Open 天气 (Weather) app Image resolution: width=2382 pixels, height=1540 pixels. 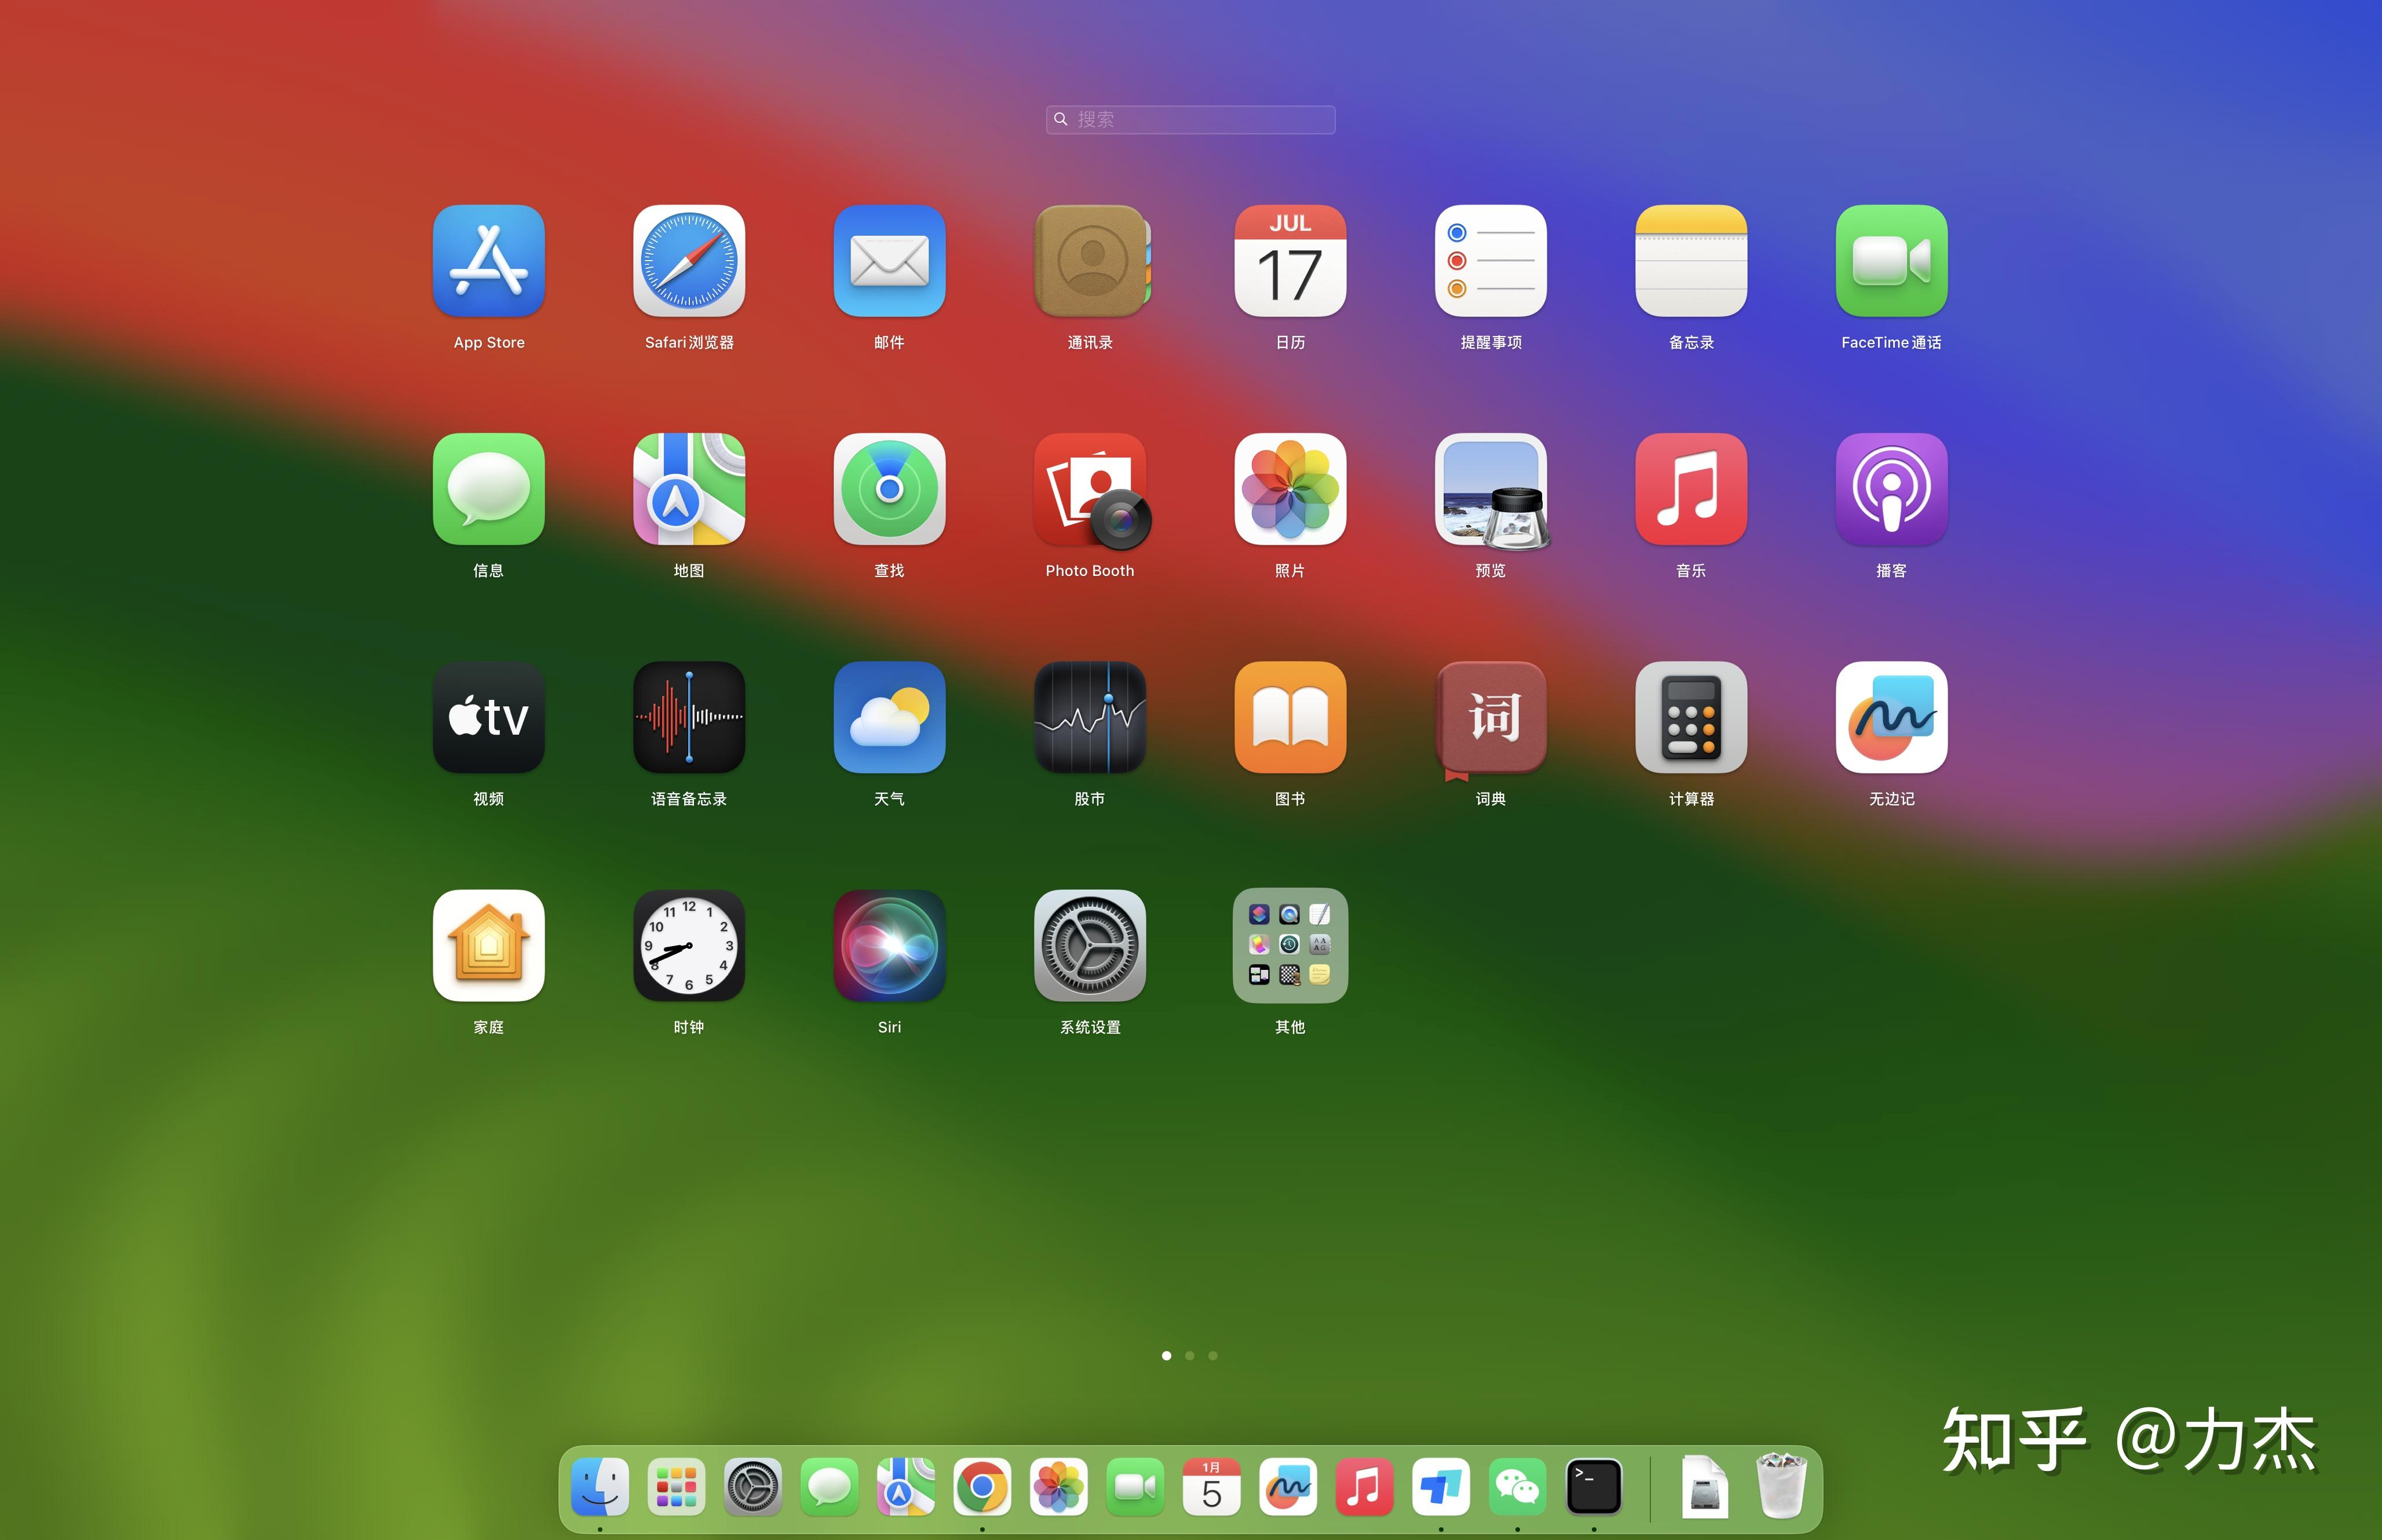[x=890, y=717]
